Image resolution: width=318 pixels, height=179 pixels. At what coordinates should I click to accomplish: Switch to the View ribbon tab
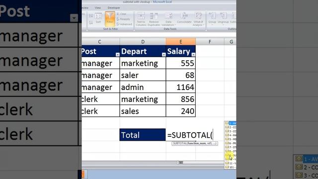click(98, 8)
